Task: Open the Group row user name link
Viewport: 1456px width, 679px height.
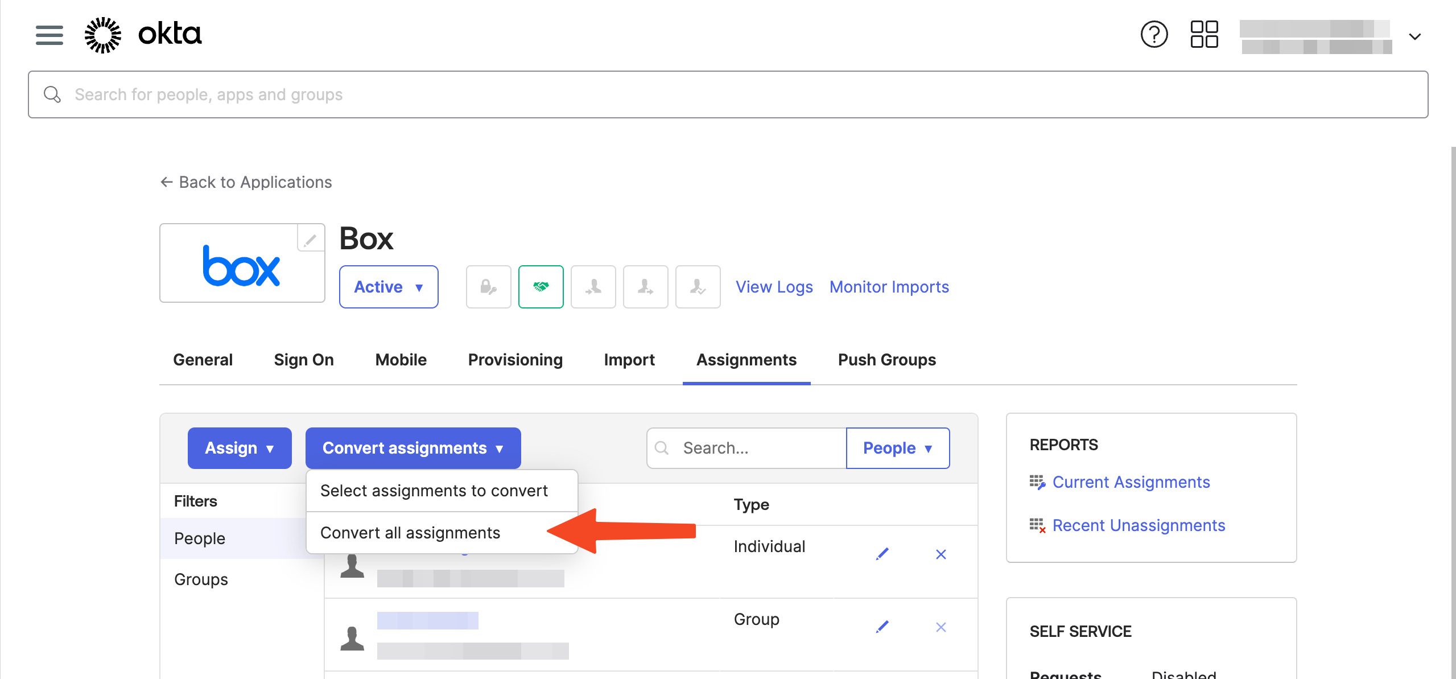Action: point(427,620)
